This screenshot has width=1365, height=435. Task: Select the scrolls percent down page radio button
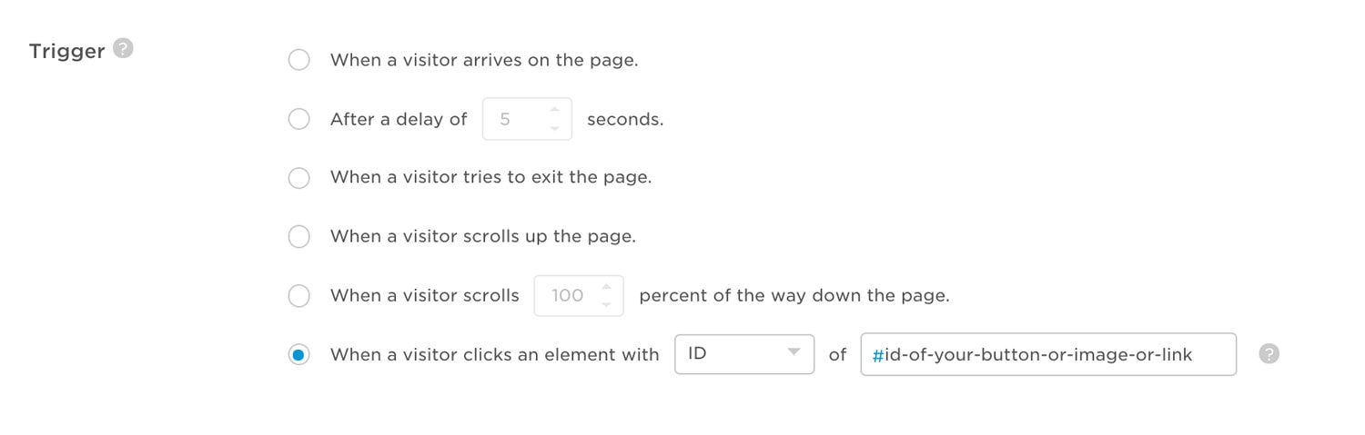(298, 296)
